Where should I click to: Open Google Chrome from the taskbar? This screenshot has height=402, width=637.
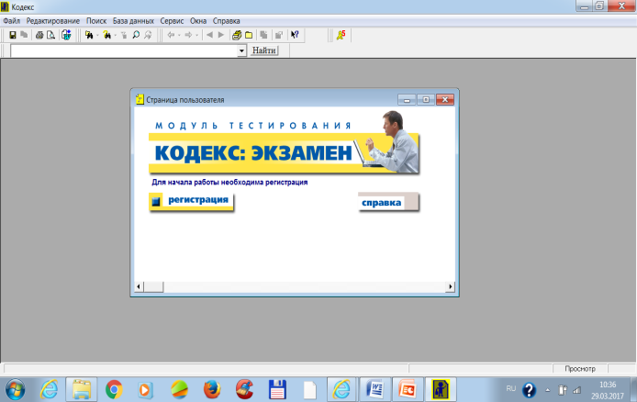(x=114, y=388)
